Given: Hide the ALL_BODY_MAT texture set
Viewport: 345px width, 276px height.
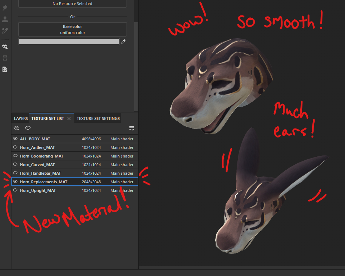Looking at the screenshot, I should coord(15,139).
